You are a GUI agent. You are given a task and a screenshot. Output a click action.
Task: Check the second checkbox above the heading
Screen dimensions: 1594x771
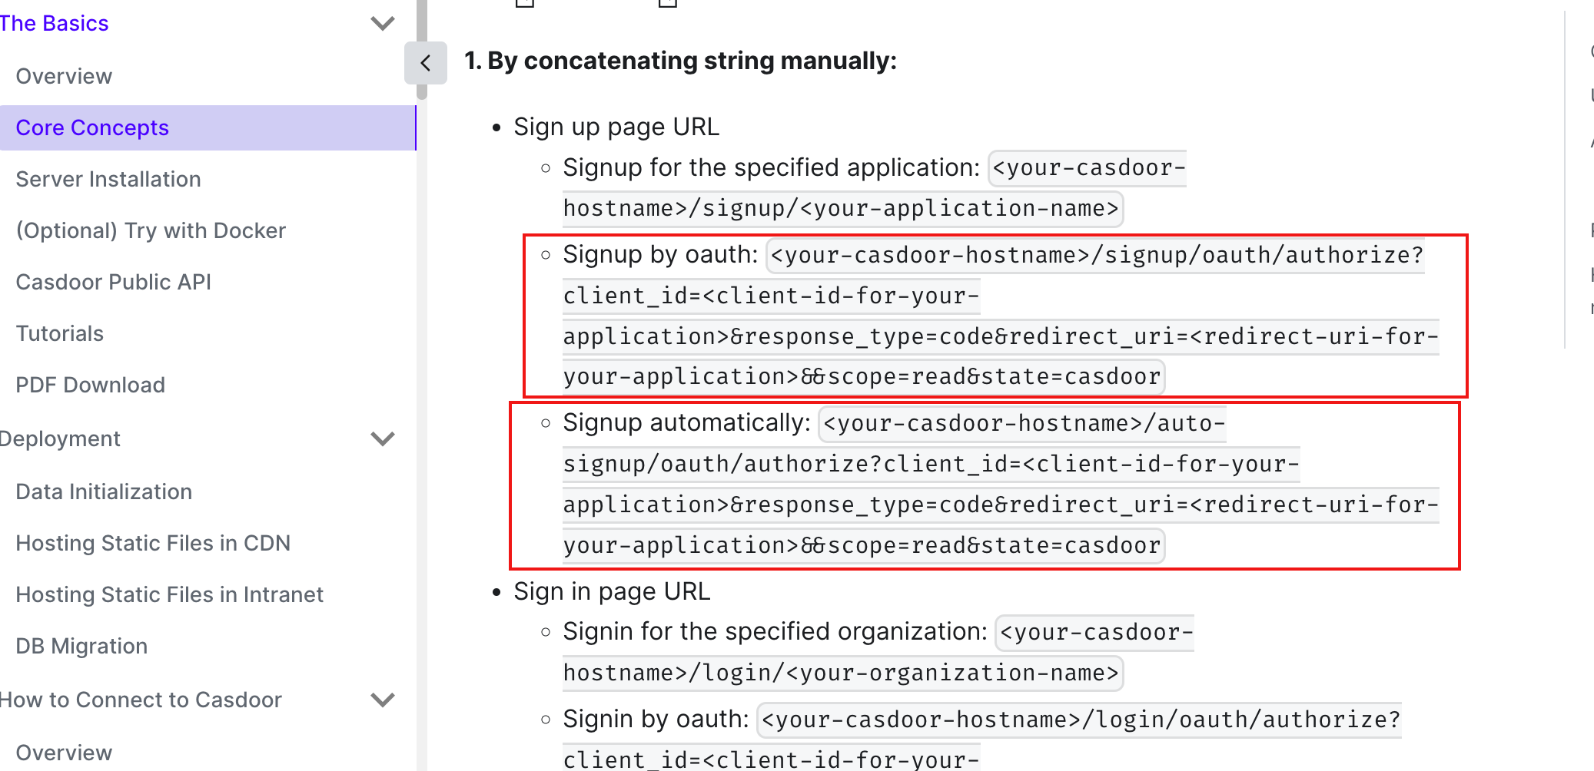(x=667, y=4)
